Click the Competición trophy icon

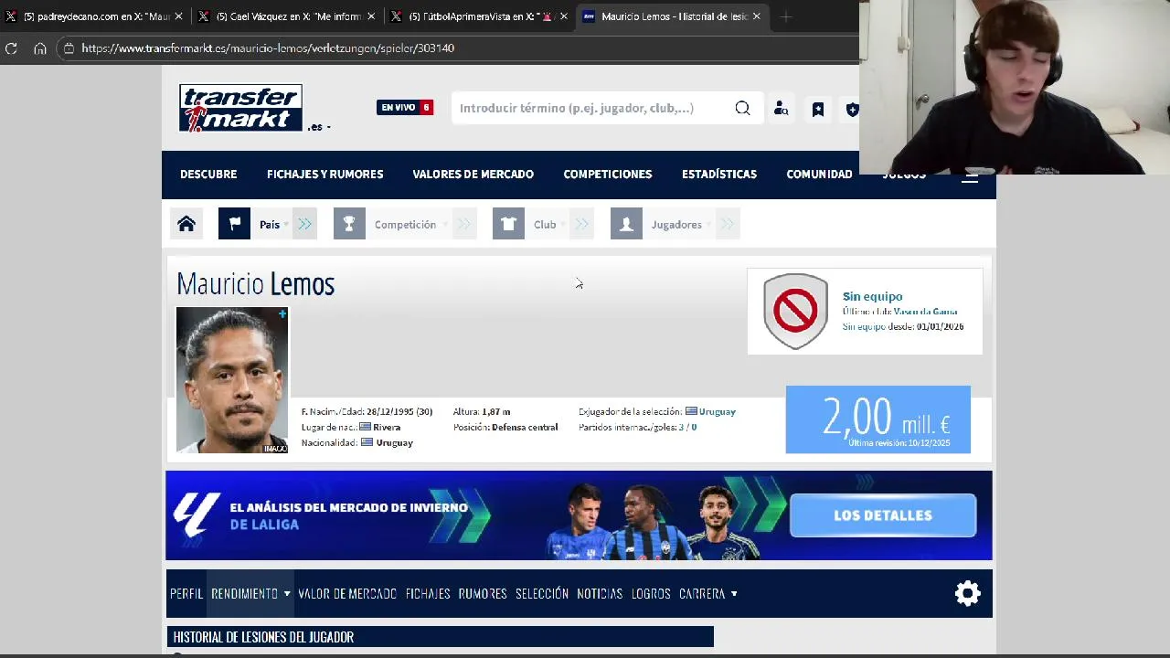(349, 224)
